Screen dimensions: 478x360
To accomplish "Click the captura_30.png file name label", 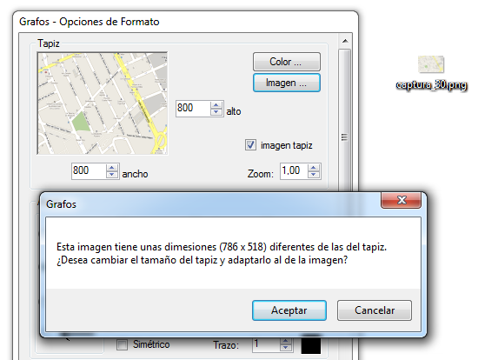I will [x=431, y=84].
